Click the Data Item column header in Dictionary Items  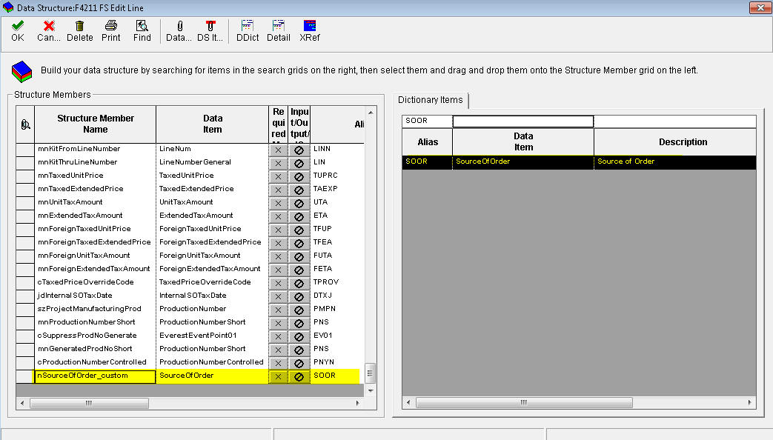click(x=523, y=142)
